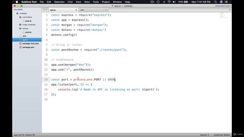Viewport: 244px width, 137px height.
Task: Click the '// bring in routes' comment
Action: [x=67, y=45]
